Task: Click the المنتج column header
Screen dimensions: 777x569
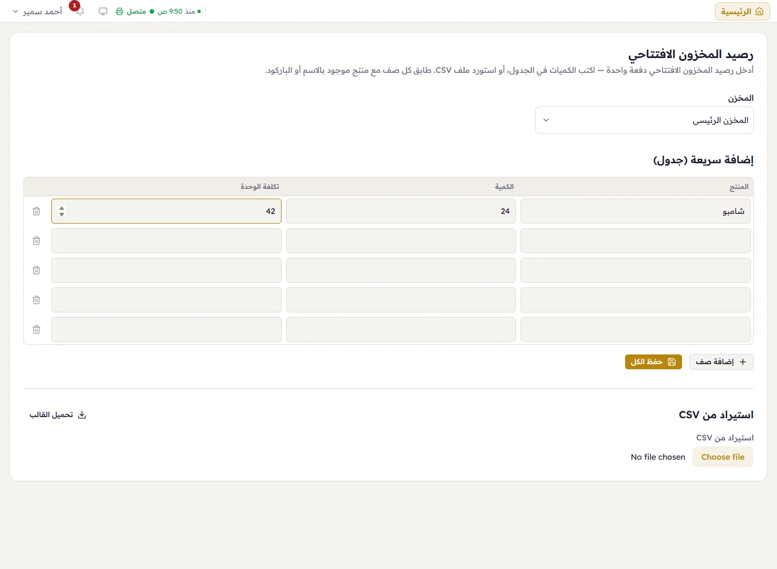Action: (x=739, y=187)
